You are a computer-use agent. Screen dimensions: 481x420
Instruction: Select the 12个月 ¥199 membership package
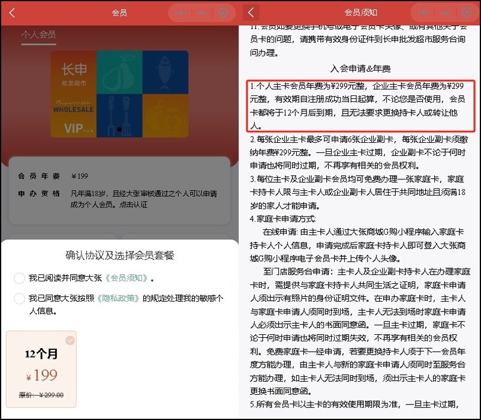point(41,368)
